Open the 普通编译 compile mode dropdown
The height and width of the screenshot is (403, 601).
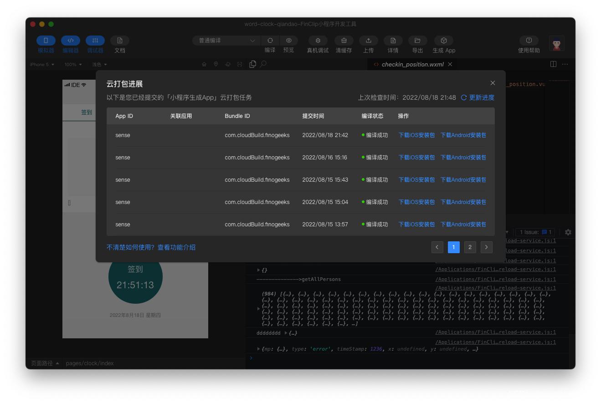226,41
